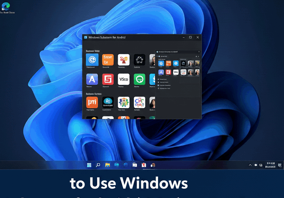Launch the white 'VSco' app tile

[x=124, y=79]
